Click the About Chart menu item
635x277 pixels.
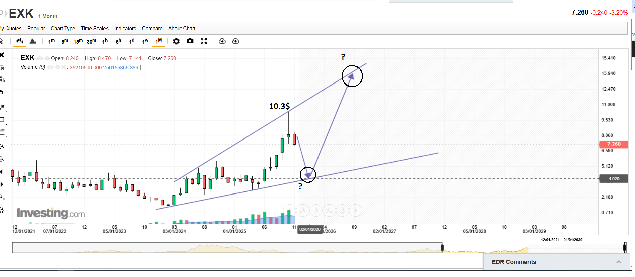click(182, 29)
